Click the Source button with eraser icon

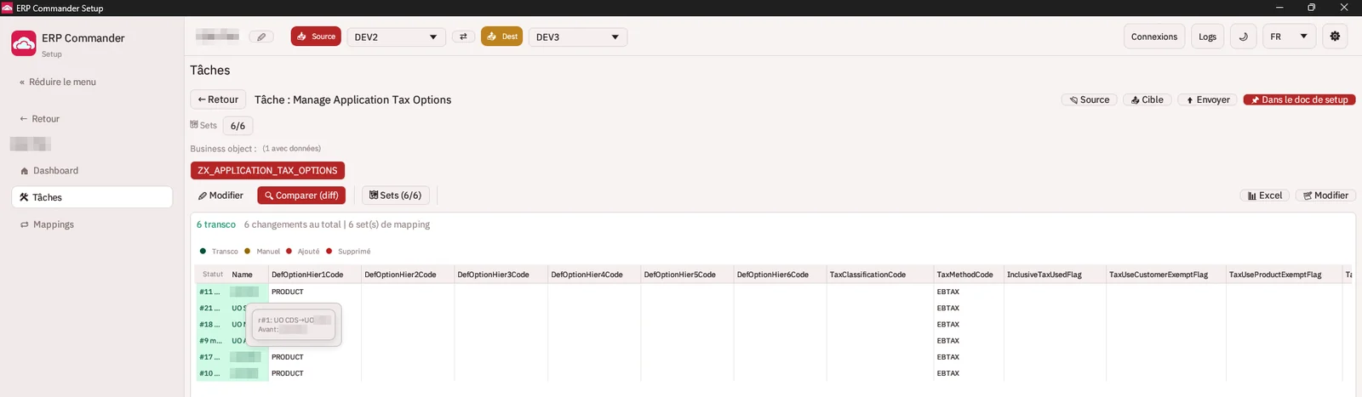tap(1090, 99)
